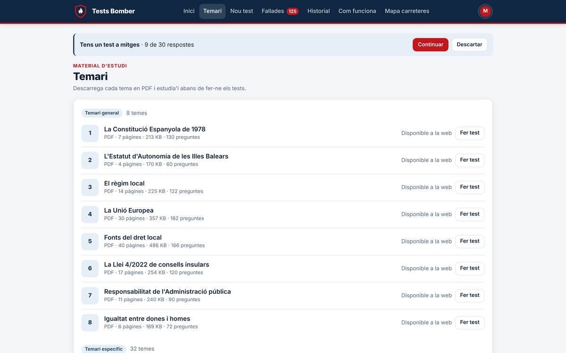The height and width of the screenshot is (353, 566).
Task: Open the user profile avatar 'M'
Action: [x=485, y=11]
